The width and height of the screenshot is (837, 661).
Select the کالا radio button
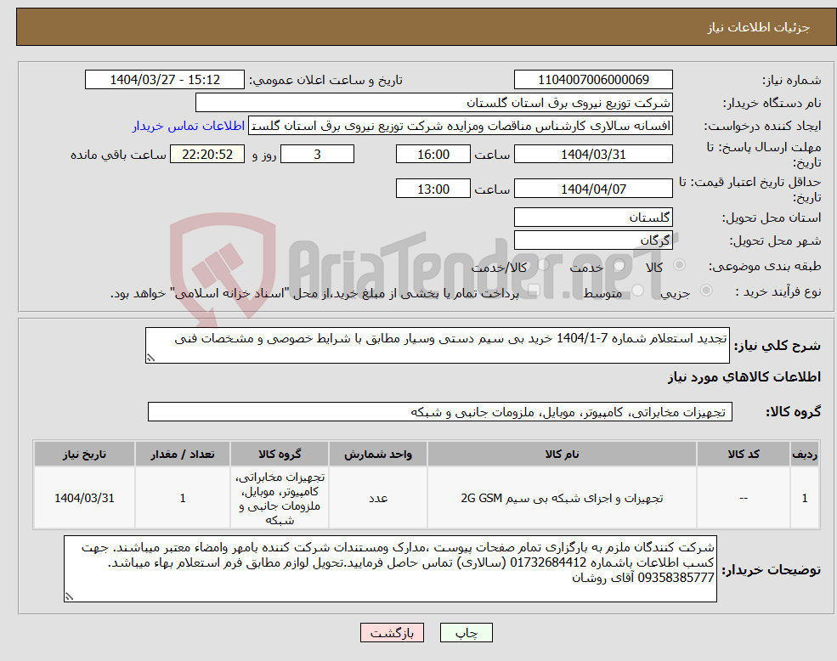[x=680, y=265]
